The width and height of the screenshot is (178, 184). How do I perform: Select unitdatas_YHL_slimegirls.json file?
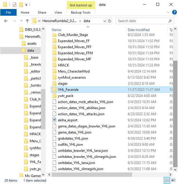click(x=81, y=169)
